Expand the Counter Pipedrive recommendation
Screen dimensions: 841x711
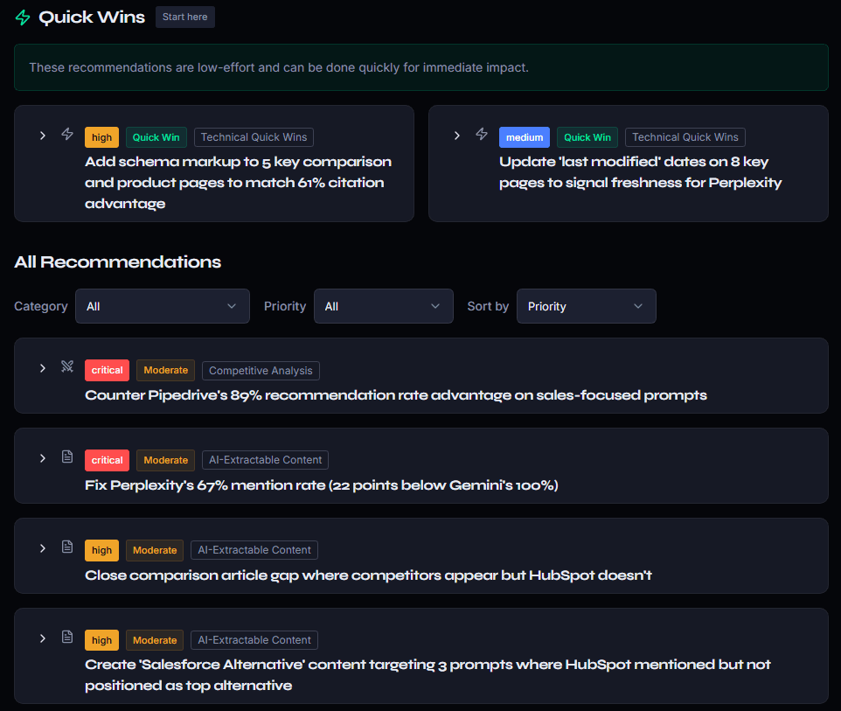[42, 368]
